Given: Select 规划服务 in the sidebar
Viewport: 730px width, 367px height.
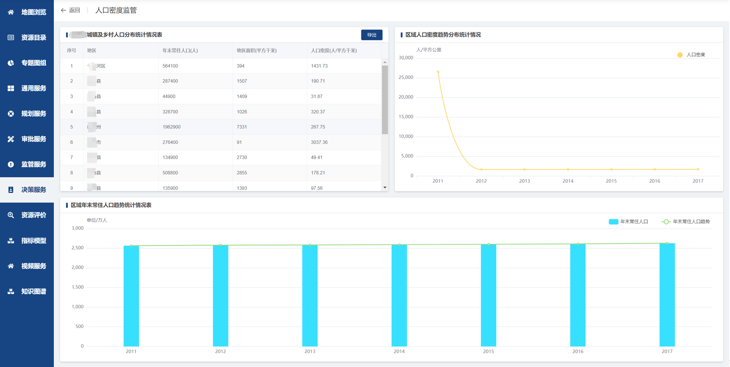Looking at the screenshot, I should (27, 114).
